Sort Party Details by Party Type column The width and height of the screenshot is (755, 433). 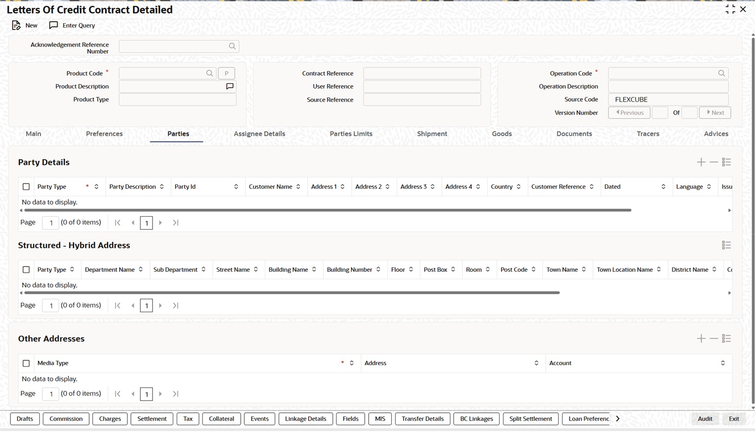96,187
